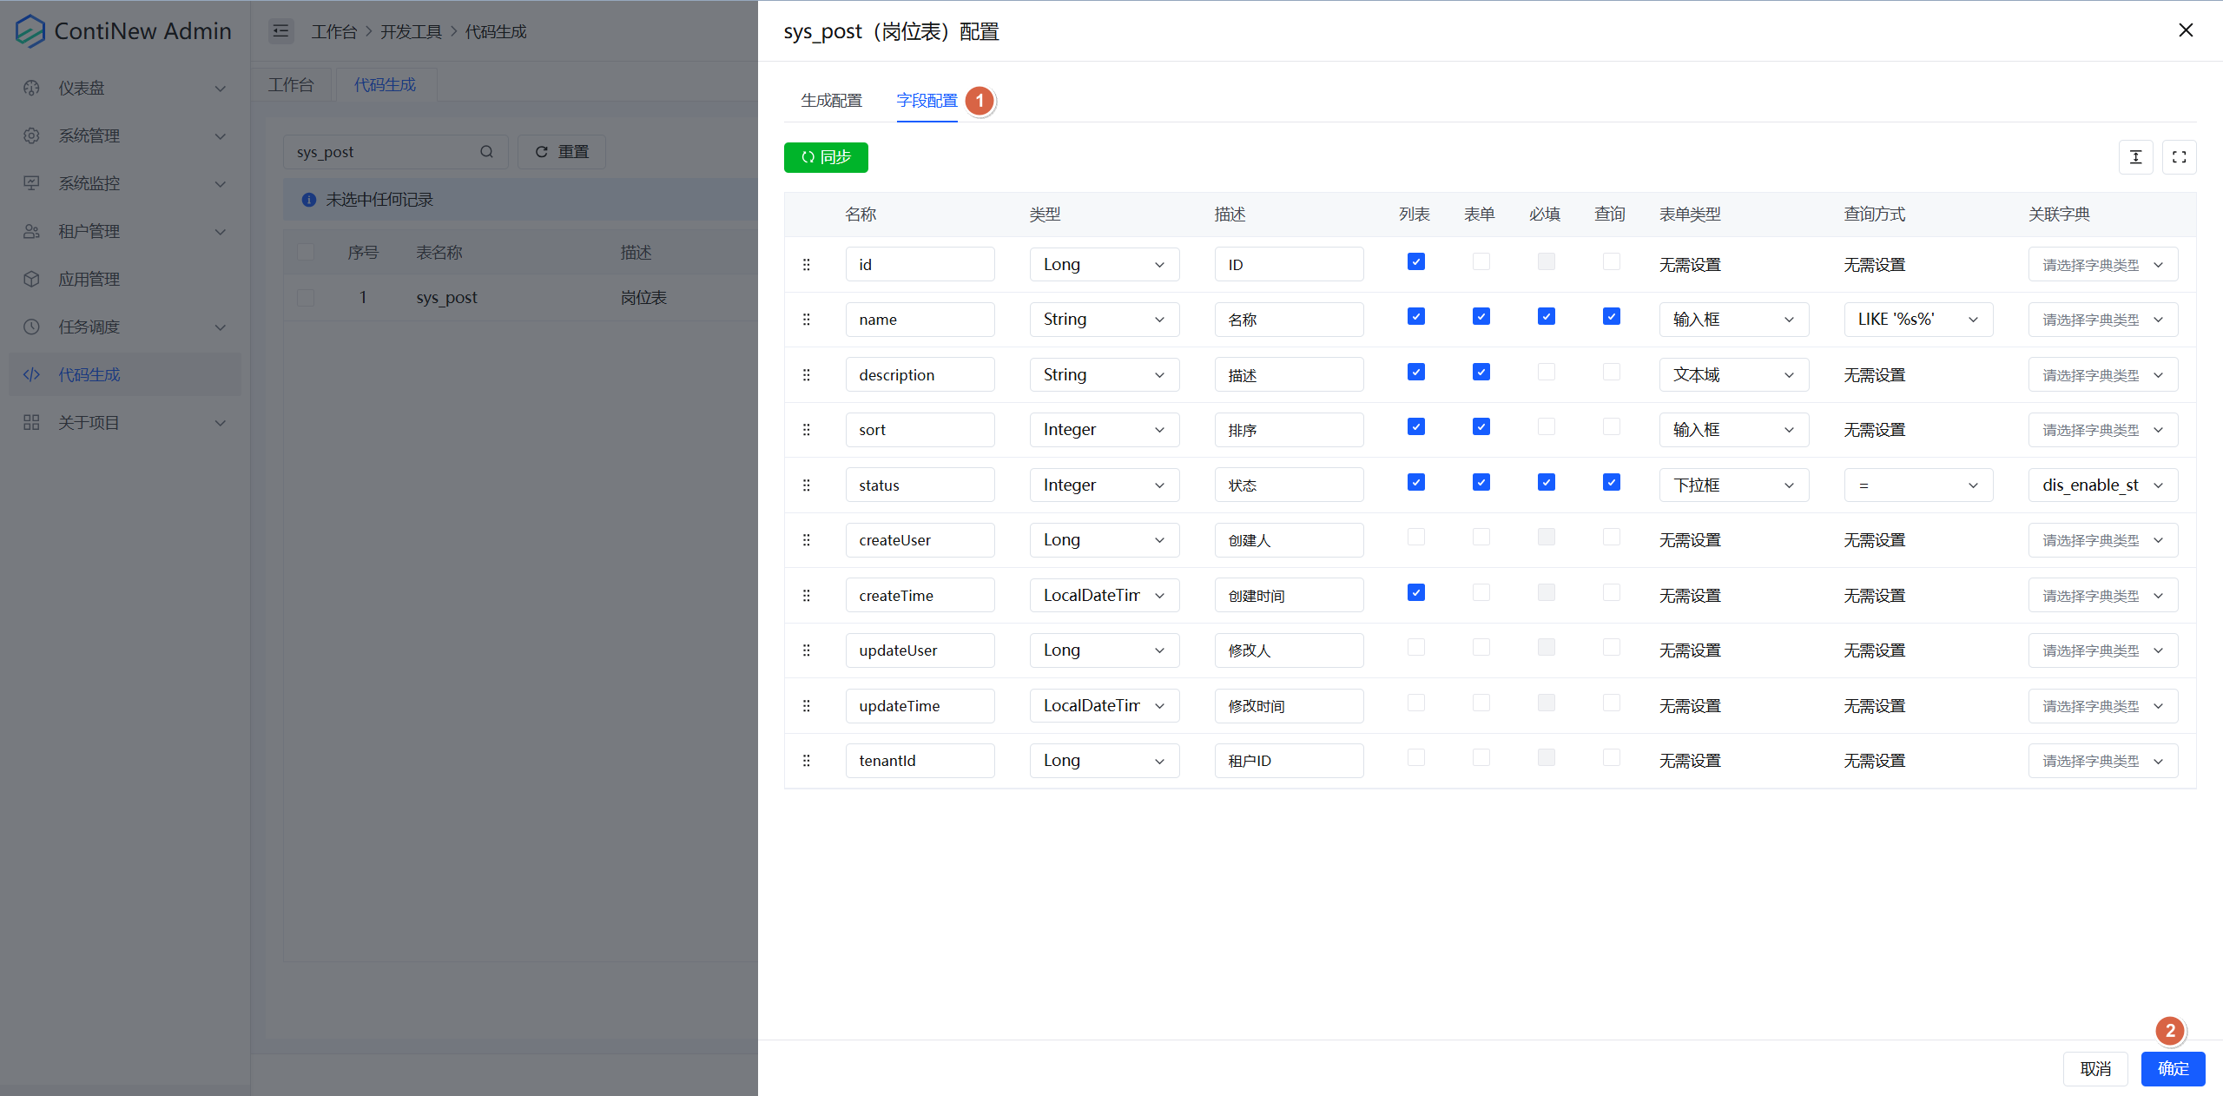Click the 关于项目 grid sidebar icon
The image size is (2223, 1096).
[x=31, y=422]
